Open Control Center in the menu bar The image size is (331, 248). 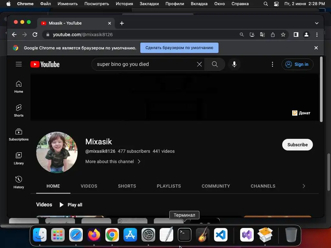(x=276, y=4)
